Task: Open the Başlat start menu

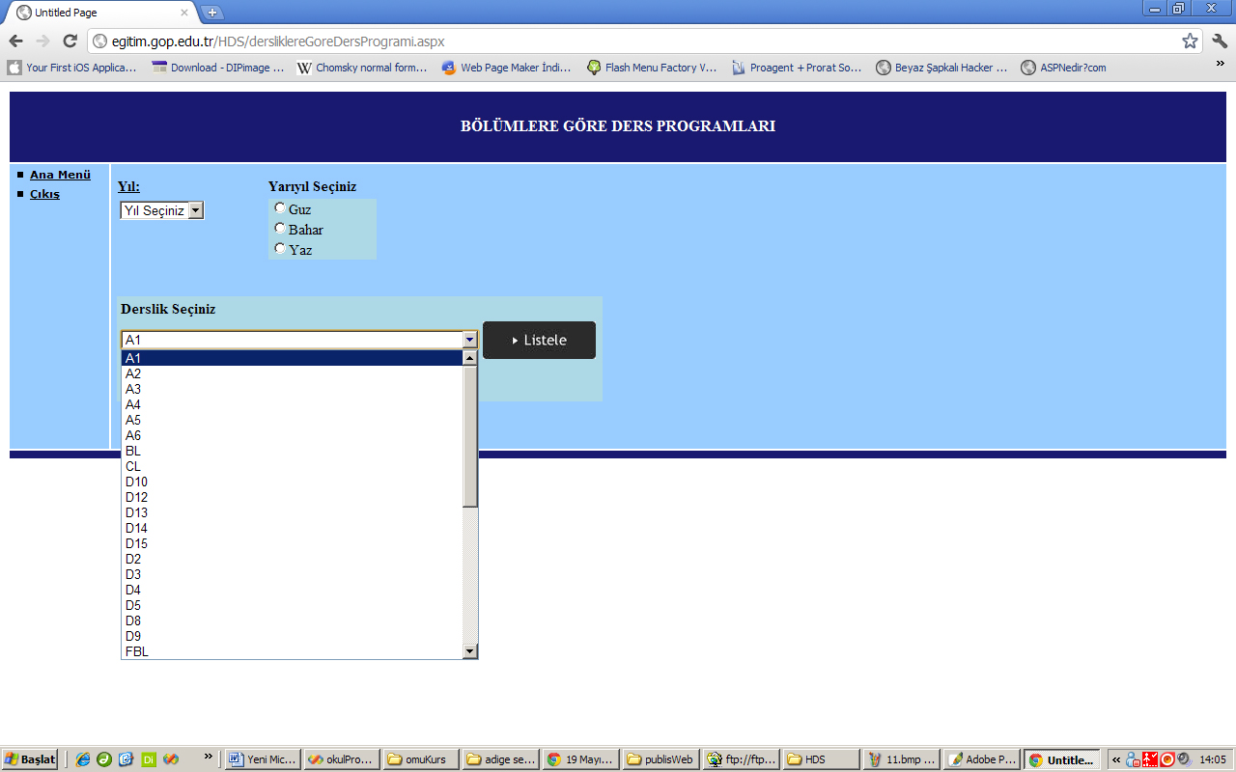Action: (30, 759)
